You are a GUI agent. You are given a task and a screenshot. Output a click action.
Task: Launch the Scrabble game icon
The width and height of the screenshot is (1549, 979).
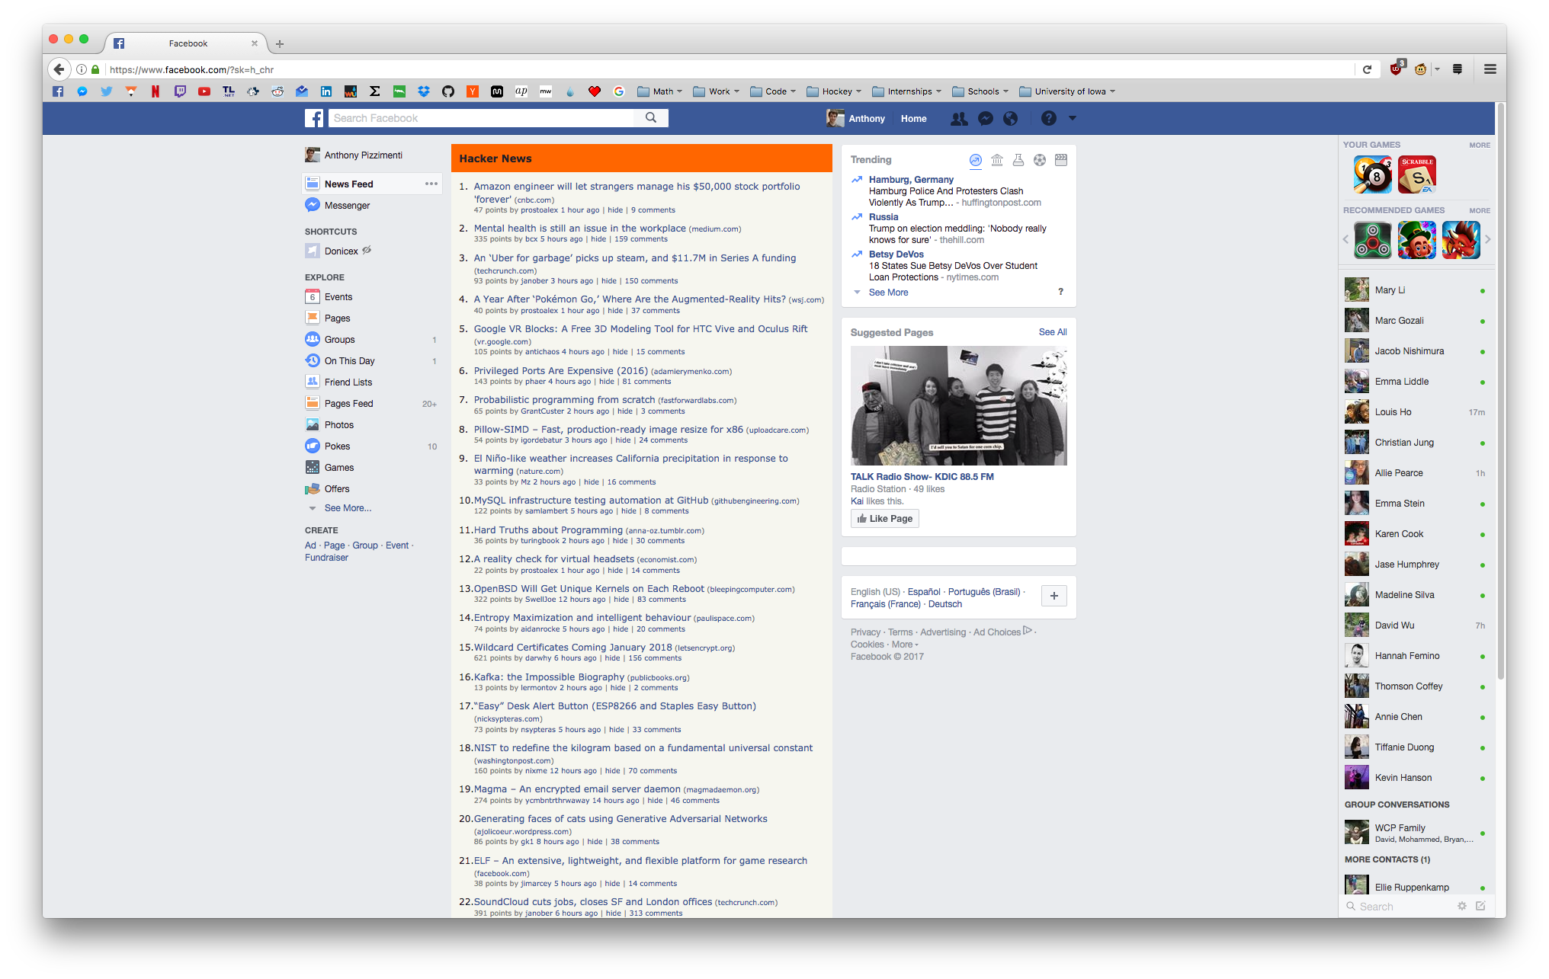(x=1417, y=174)
